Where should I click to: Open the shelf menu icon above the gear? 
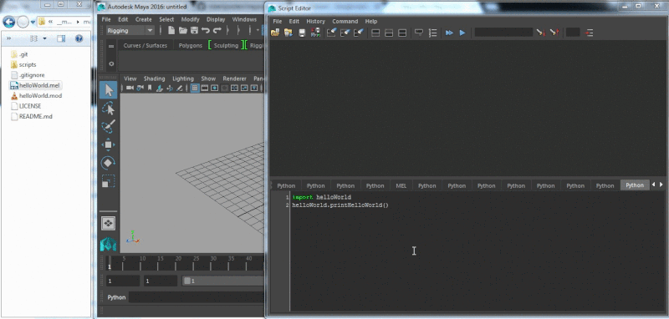point(111,47)
